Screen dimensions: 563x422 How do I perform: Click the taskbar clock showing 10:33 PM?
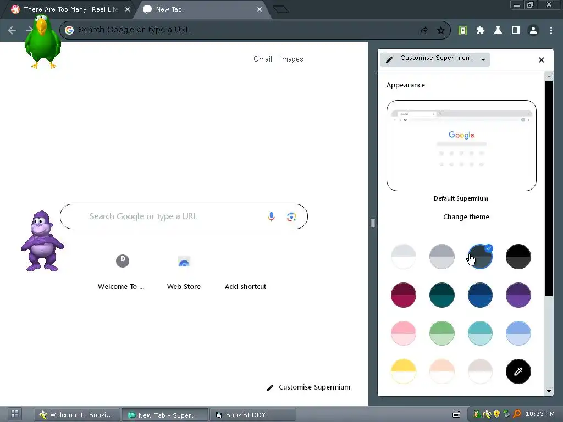point(540,414)
